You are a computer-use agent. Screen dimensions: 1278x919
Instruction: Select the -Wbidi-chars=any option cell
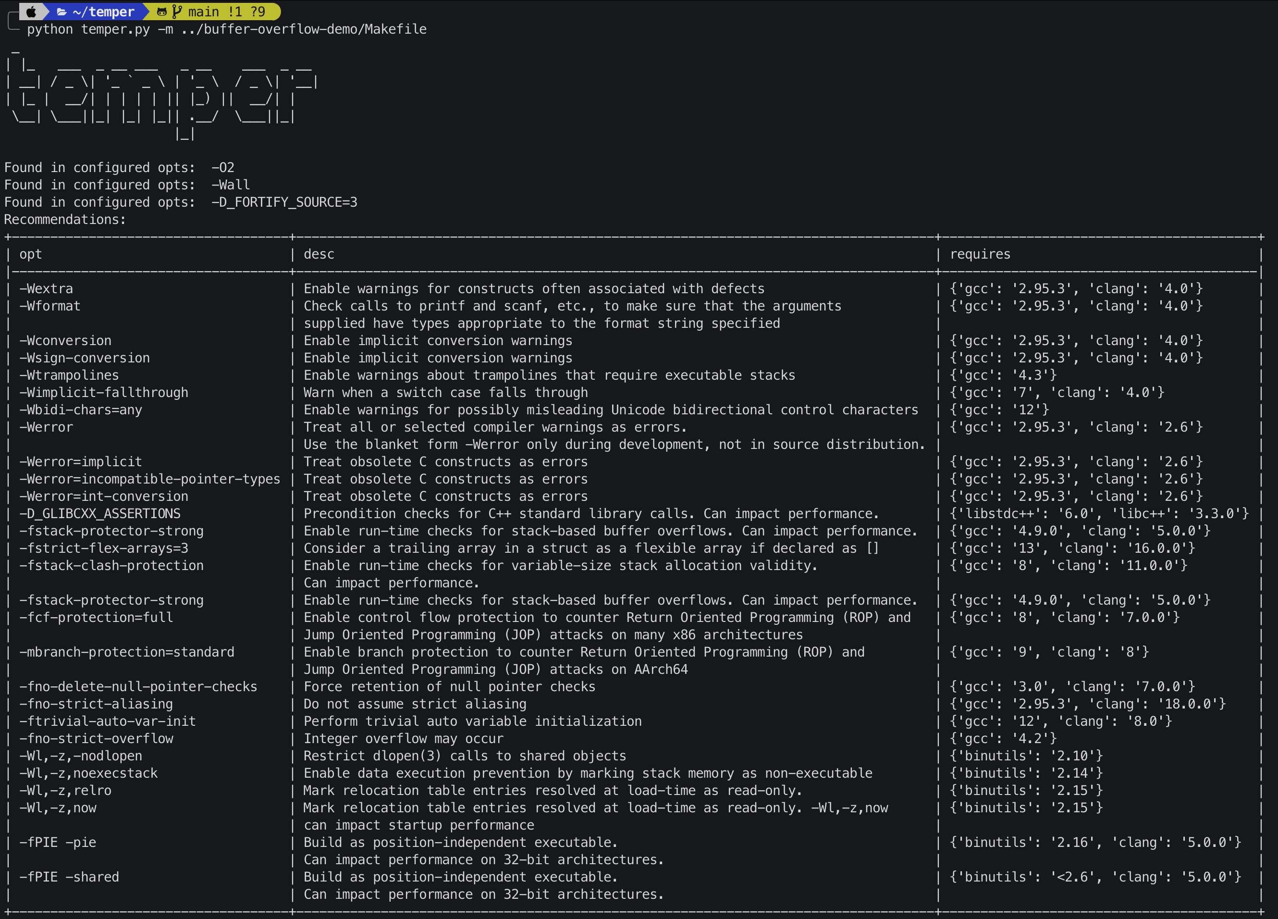point(81,410)
